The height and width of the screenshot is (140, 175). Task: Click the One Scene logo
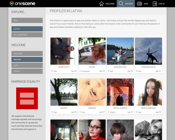(x=23, y=4)
